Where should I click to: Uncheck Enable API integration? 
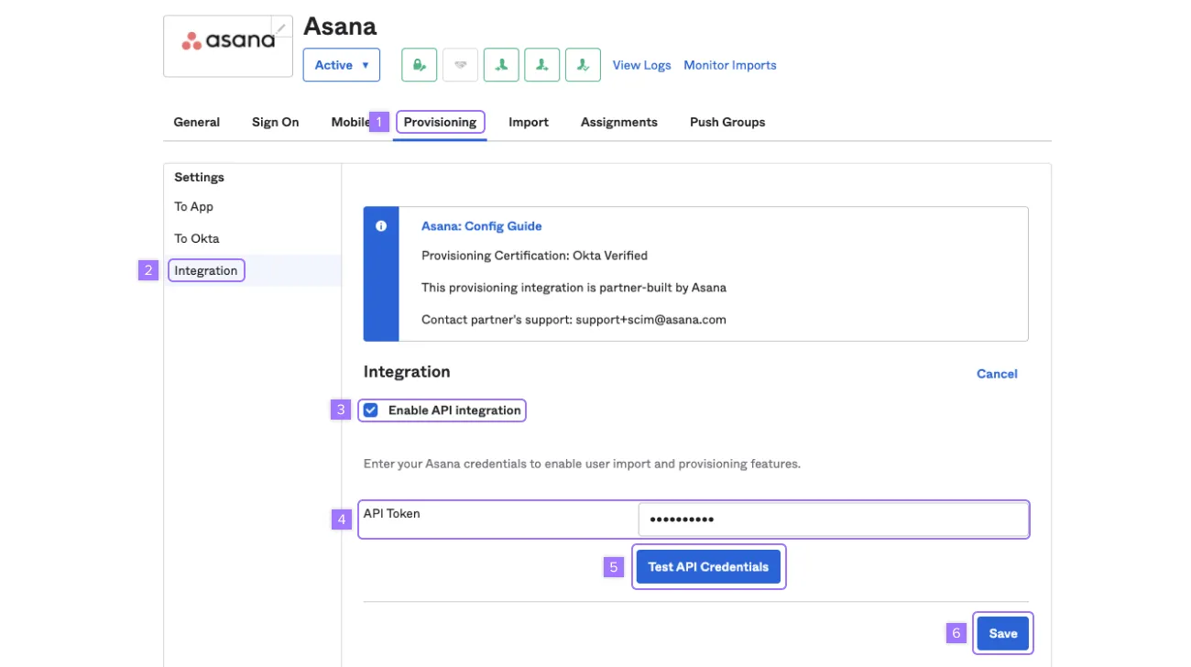[370, 410]
